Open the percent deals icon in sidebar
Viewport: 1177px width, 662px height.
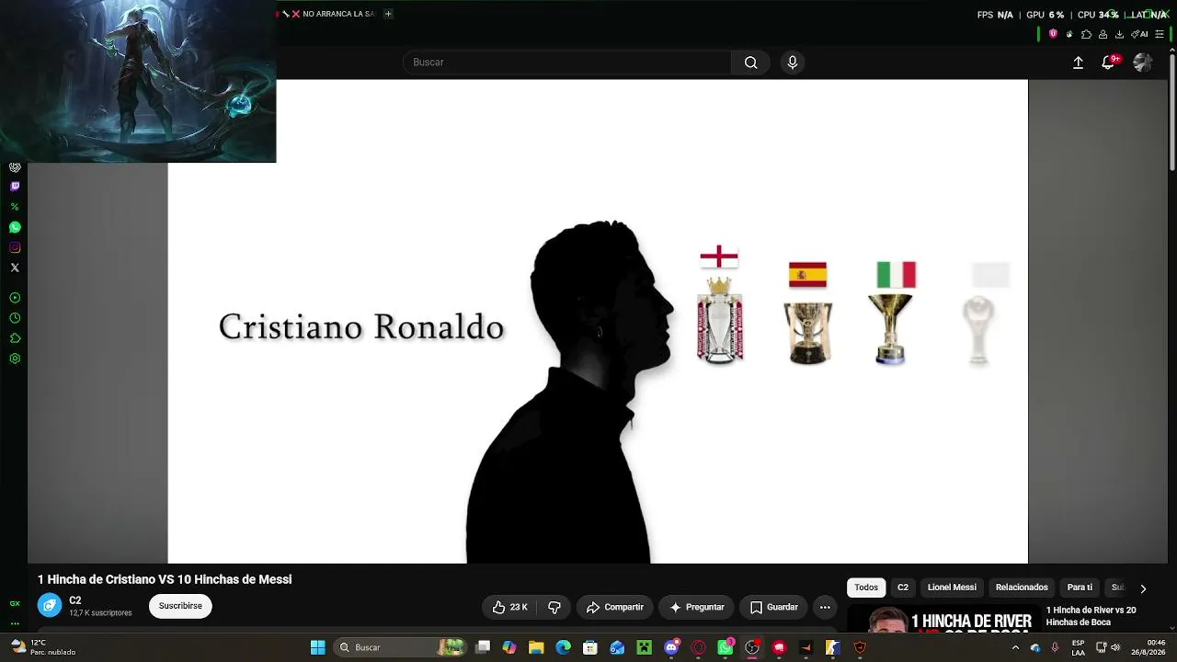[15, 207]
